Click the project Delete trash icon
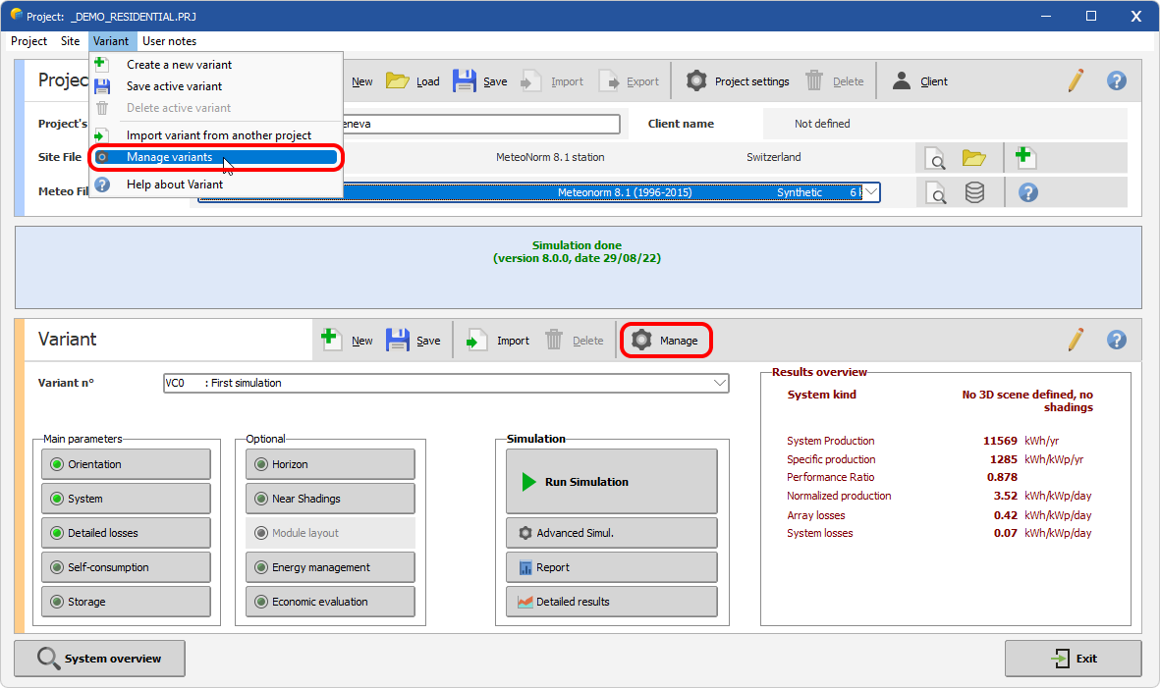 pyautogui.click(x=814, y=80)
